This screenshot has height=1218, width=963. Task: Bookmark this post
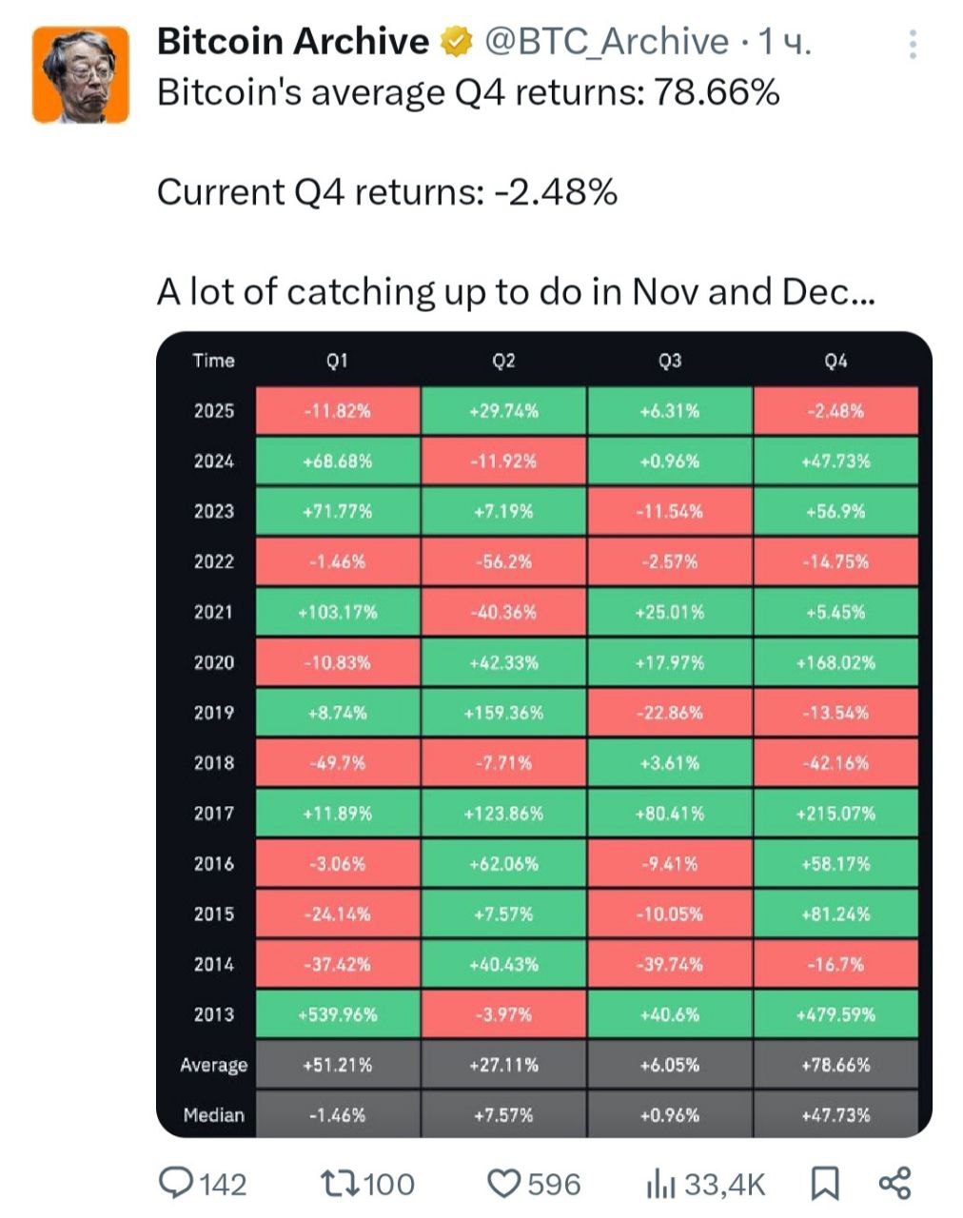pyautogui.click(x=824, y=1183)
